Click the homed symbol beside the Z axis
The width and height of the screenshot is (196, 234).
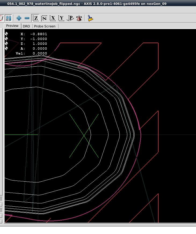pos(6,44)
